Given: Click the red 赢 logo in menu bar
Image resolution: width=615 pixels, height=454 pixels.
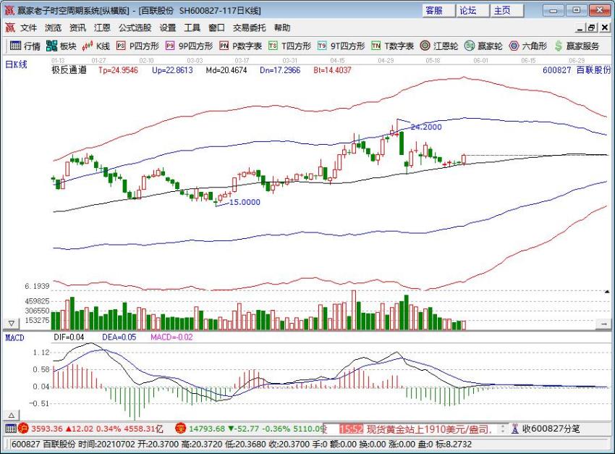Looking at the screenshot, I should (x=10, y=28).
